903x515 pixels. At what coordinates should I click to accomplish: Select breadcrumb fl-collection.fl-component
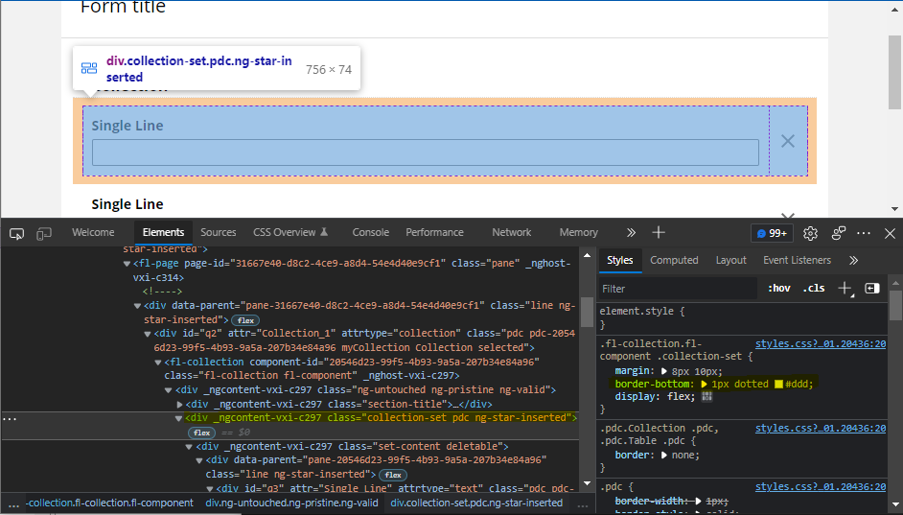[x=110, y=503]
